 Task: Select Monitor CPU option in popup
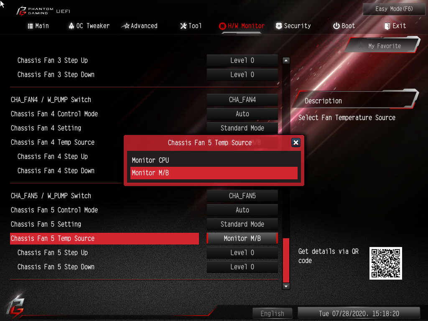pyautogui.click(x=214, y=160)
